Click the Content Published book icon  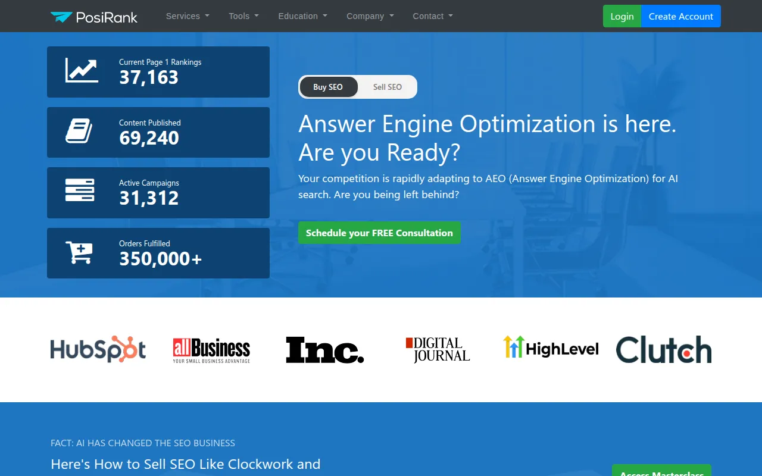79,131
